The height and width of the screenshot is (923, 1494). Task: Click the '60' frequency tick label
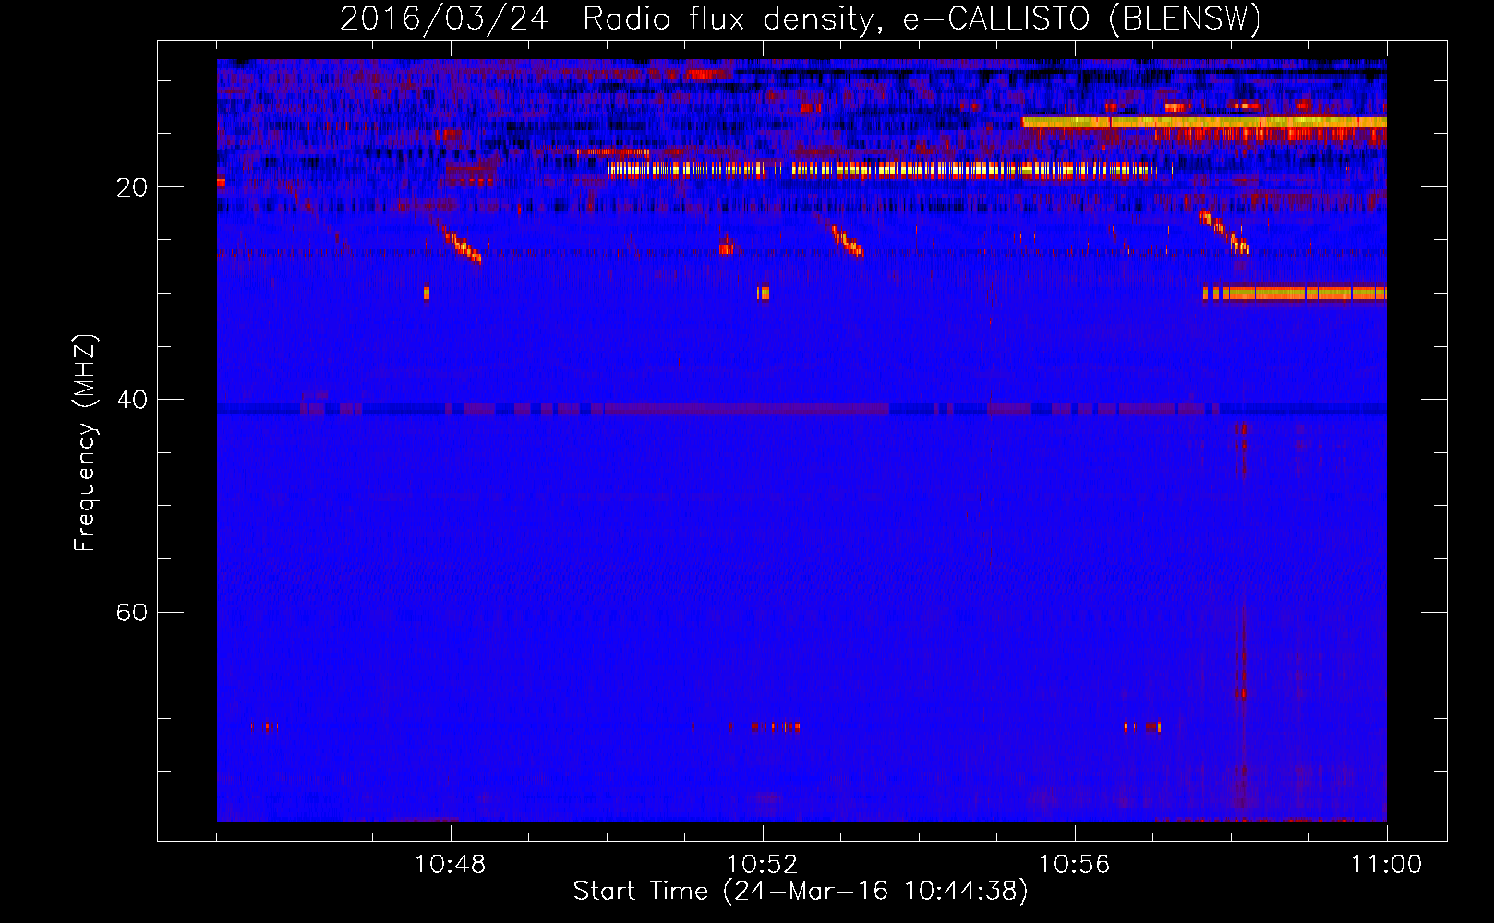pos(132,613)
